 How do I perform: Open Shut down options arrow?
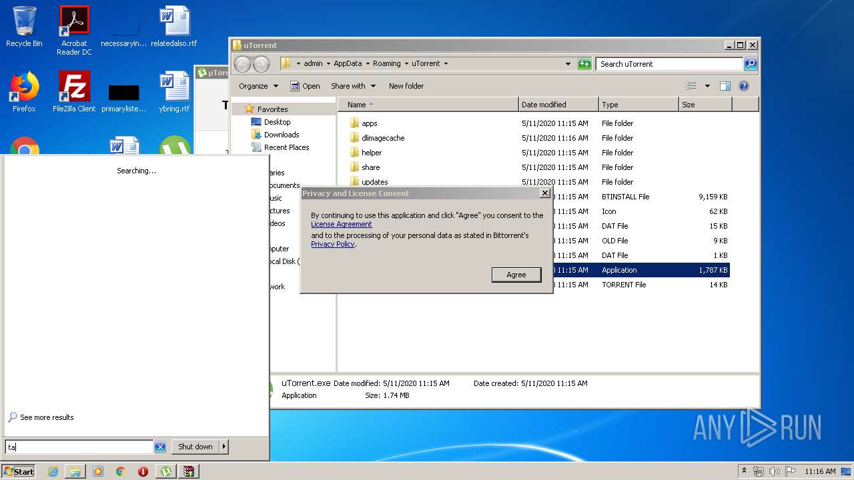224,447
